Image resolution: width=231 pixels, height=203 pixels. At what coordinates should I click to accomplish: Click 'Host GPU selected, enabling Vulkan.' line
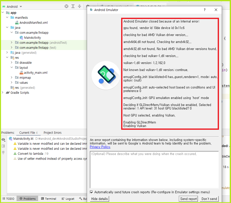tap(149, 115)
